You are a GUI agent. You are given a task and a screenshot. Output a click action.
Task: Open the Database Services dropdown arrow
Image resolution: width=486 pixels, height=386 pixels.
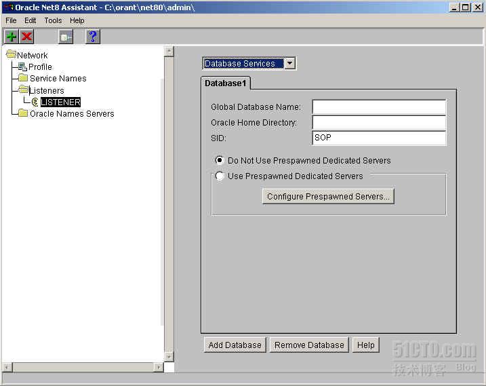tap(290, 63)
